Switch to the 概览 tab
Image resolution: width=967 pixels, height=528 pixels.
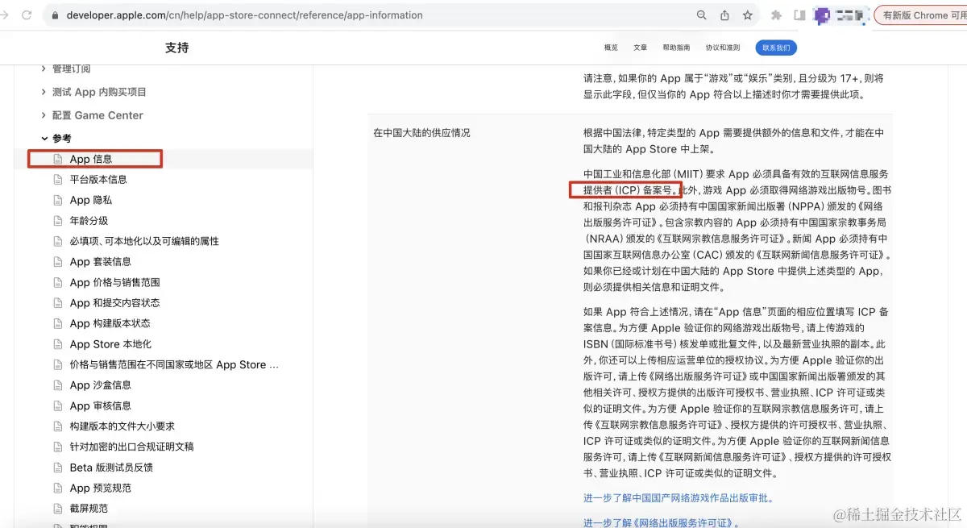611,48
